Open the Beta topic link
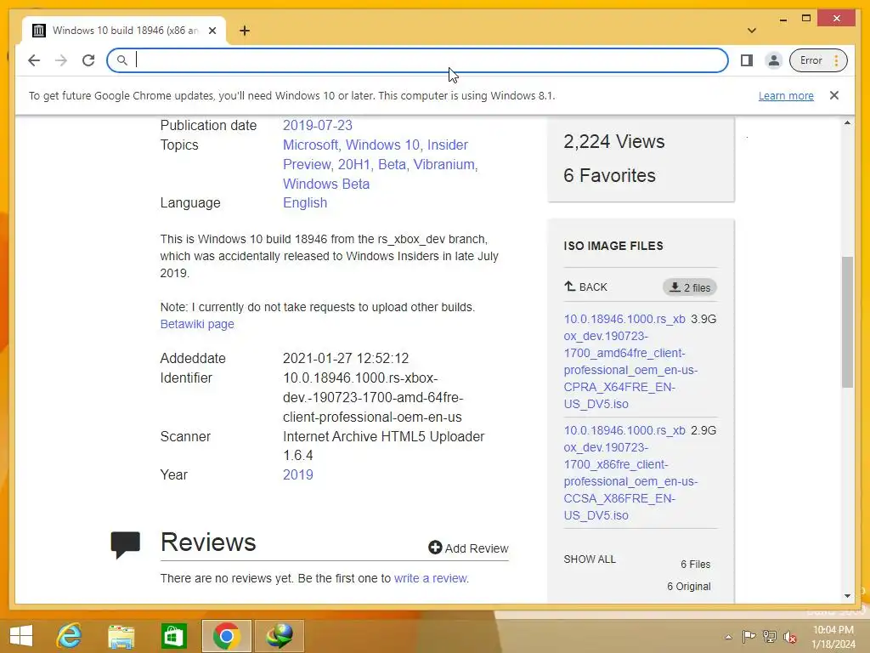 (392, 164)
